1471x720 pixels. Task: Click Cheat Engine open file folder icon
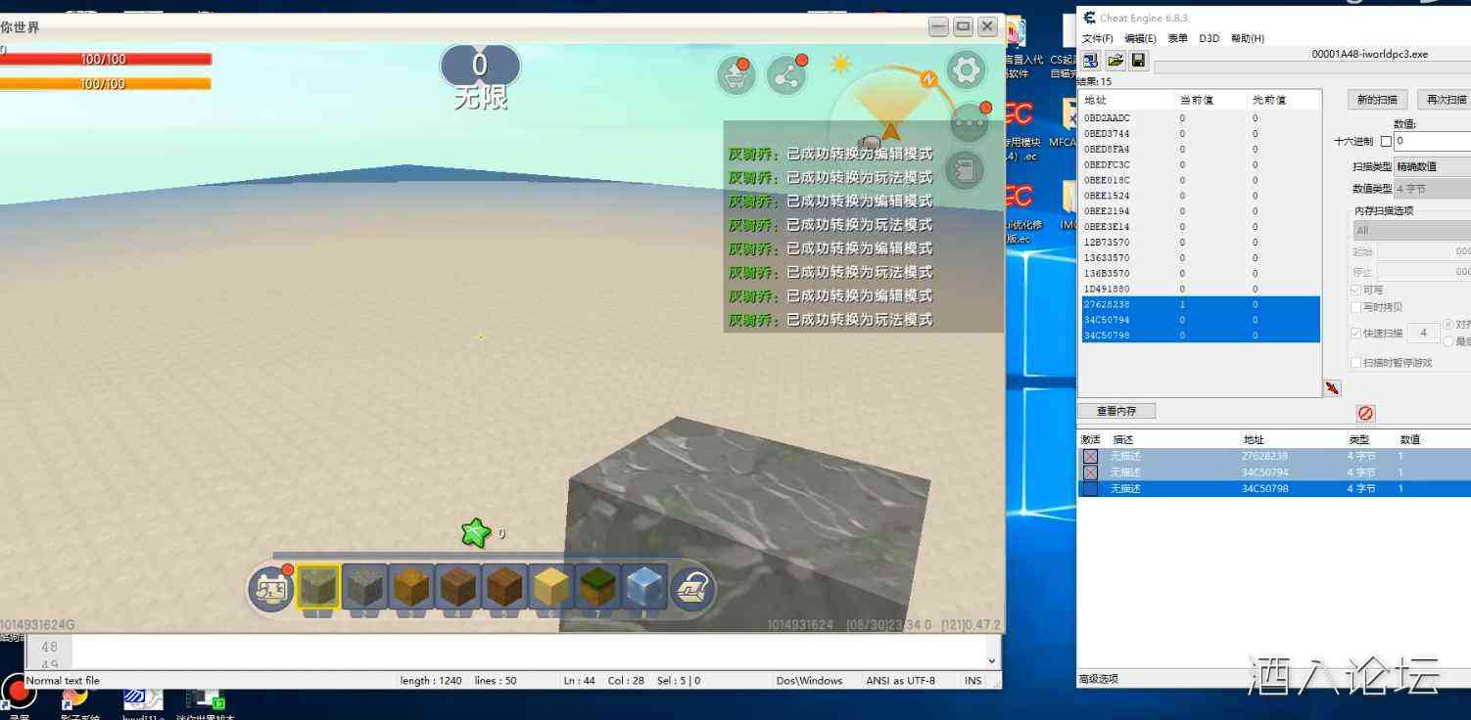point(1115,61)
